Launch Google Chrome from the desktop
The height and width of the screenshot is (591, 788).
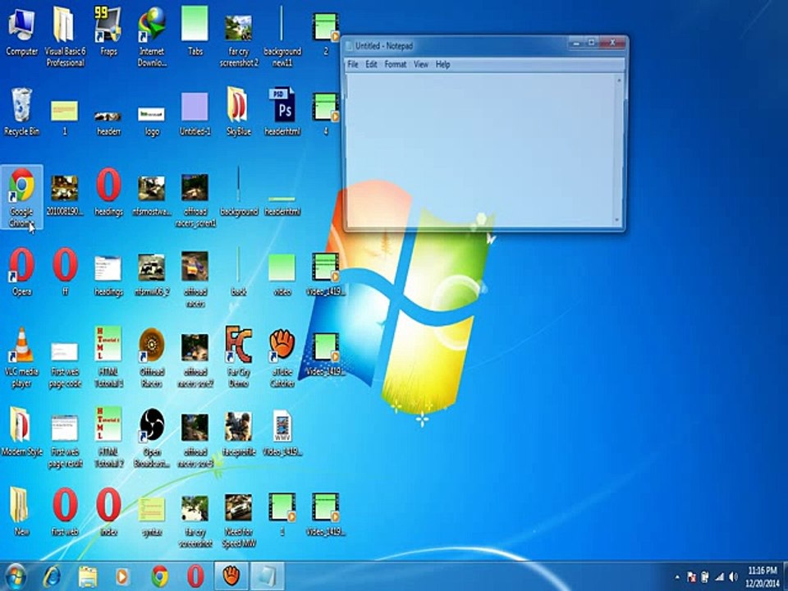click(21, 197)
